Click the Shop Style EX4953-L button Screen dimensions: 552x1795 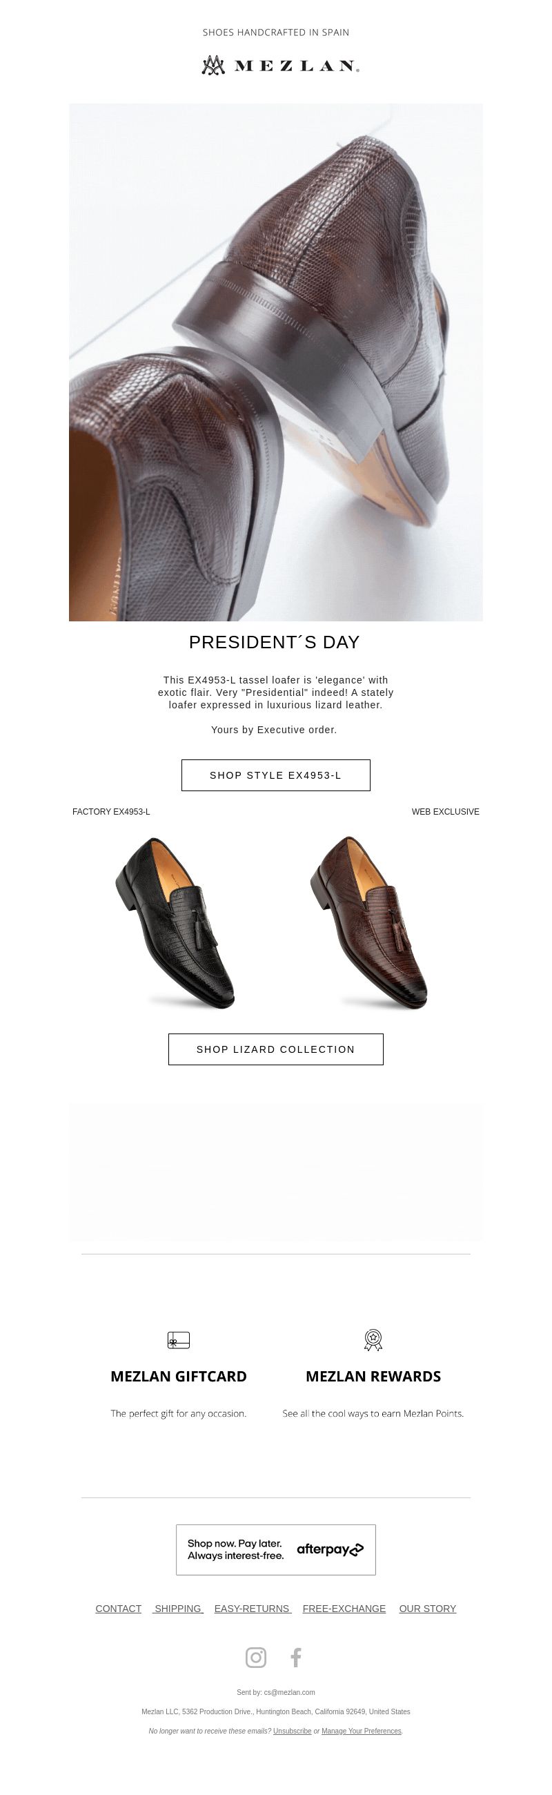275,775
